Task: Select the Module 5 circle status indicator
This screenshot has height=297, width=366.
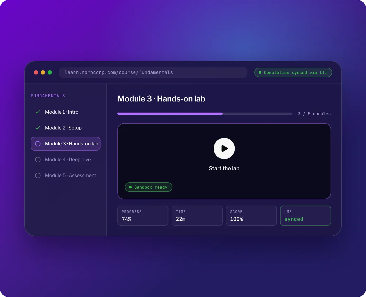Action: tap(38, 175)
